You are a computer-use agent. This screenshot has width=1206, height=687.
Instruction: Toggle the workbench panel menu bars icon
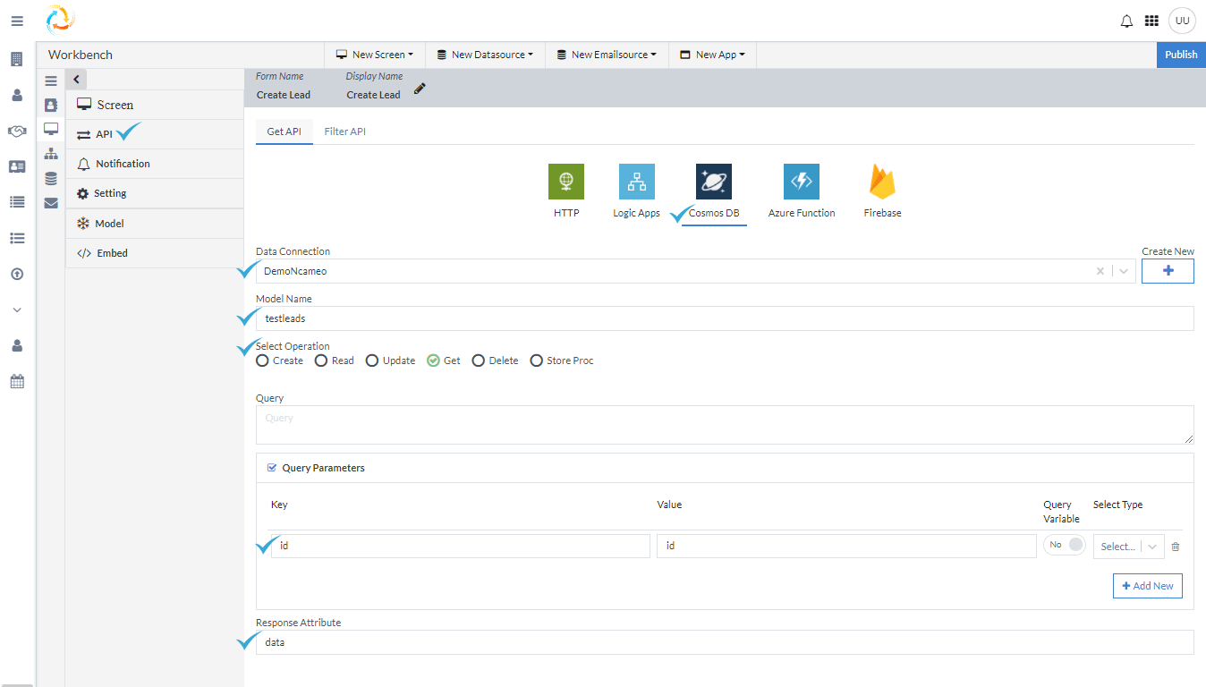tap(51, 81)
